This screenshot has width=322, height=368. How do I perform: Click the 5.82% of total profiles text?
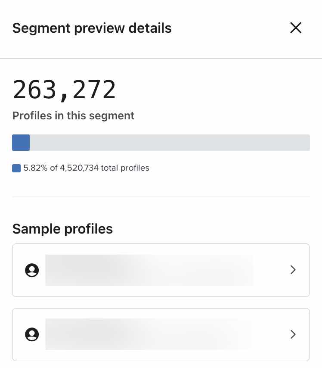tap(86, 168)
